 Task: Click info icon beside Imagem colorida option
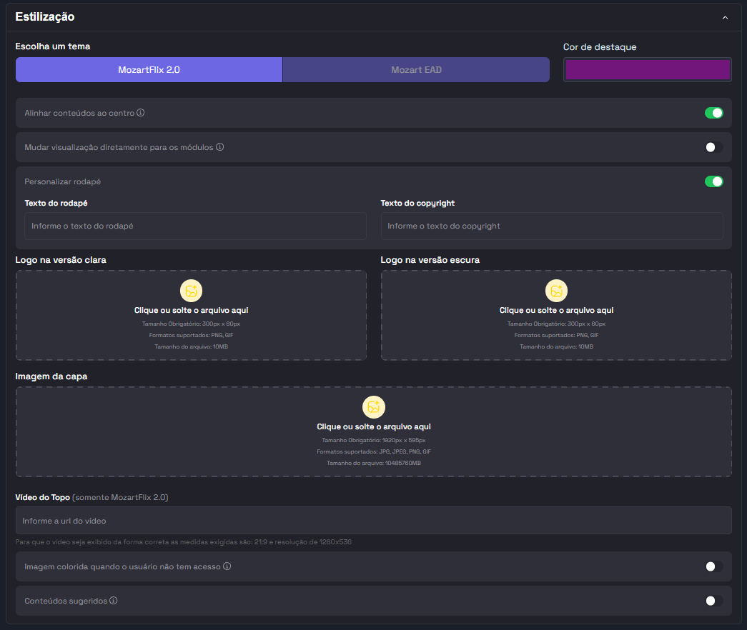[227, 566]
